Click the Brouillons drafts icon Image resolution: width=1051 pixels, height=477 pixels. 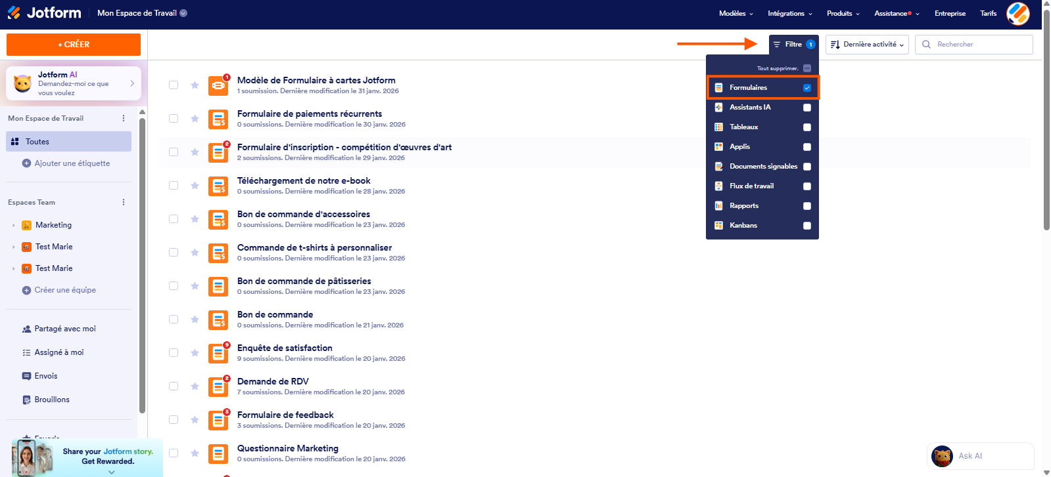(26, 400)
